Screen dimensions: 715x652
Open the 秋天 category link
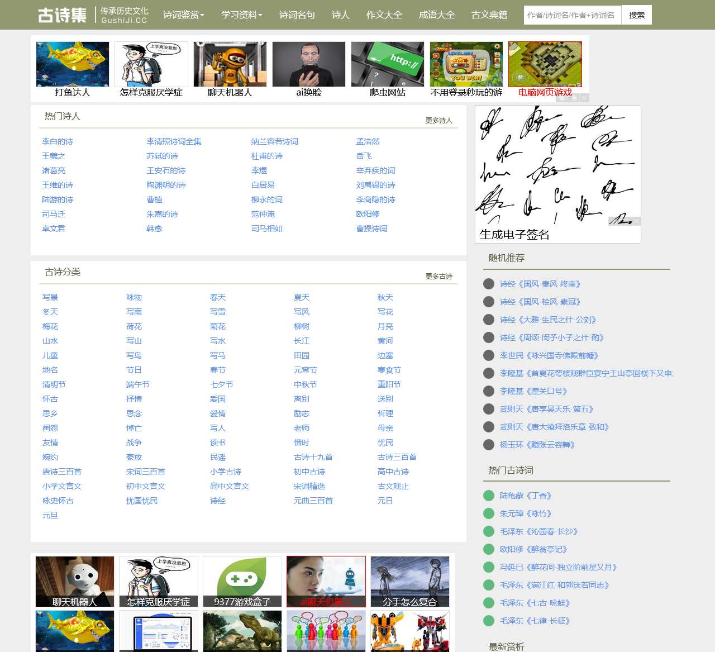click(385, 297)
